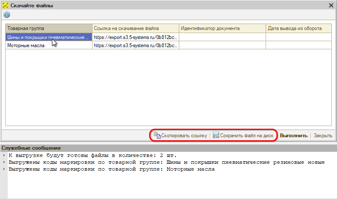Click the blue information icon
The image size is (337, 199).
point(6,15)
